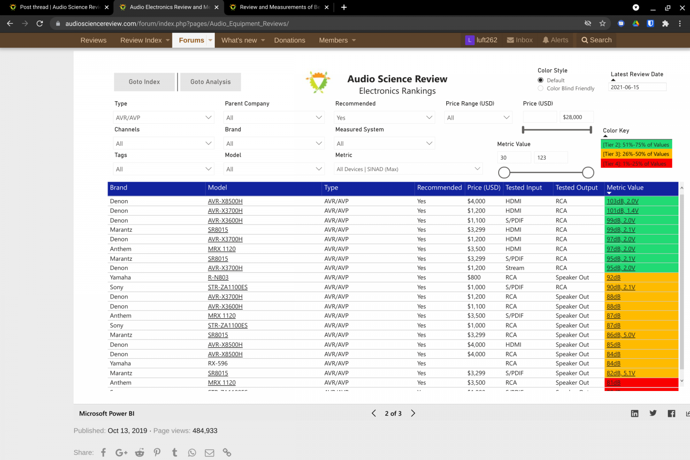Share article by email icon

pos(210,453)
